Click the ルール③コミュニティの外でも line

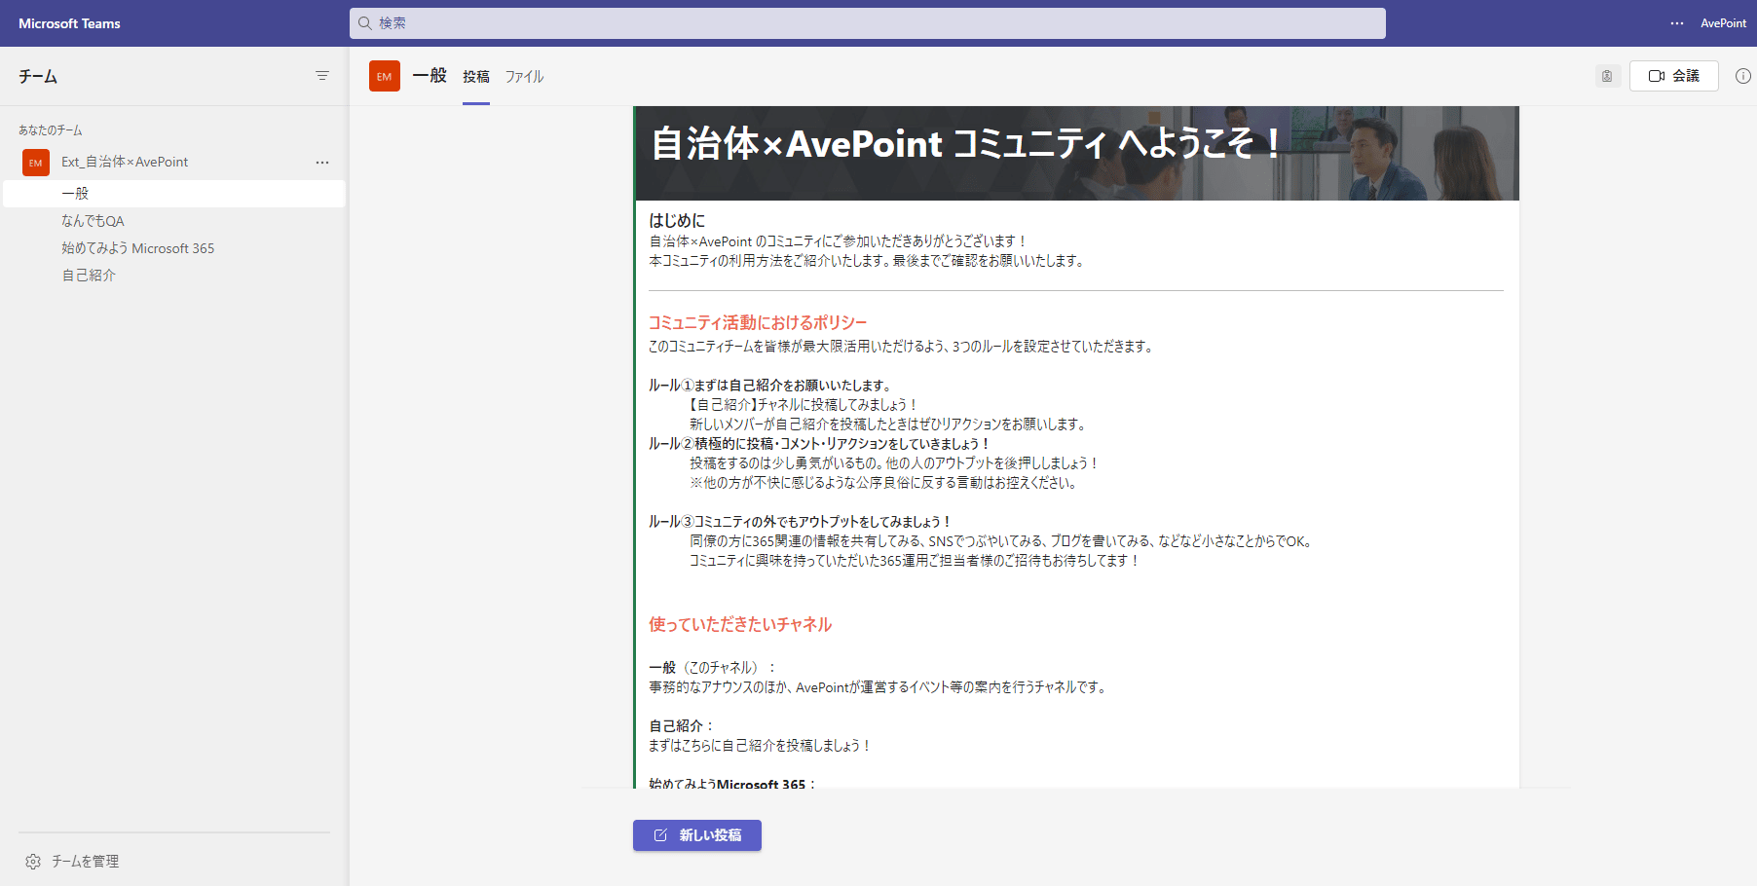pos(801,522)
